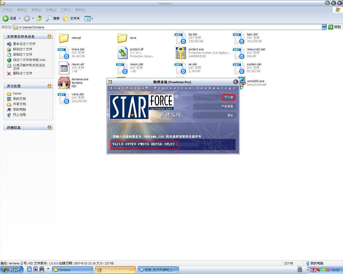Image resolution: width=343 pixels, height=274 pixels.
Task: Expand the address bar dropdown
Action: point(324,27)
